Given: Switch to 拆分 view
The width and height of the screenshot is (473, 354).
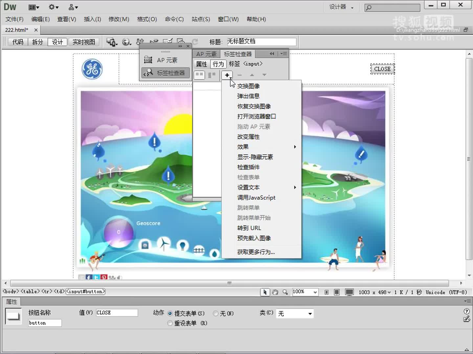Looking at the screenshot, I should tap(37, 42).
